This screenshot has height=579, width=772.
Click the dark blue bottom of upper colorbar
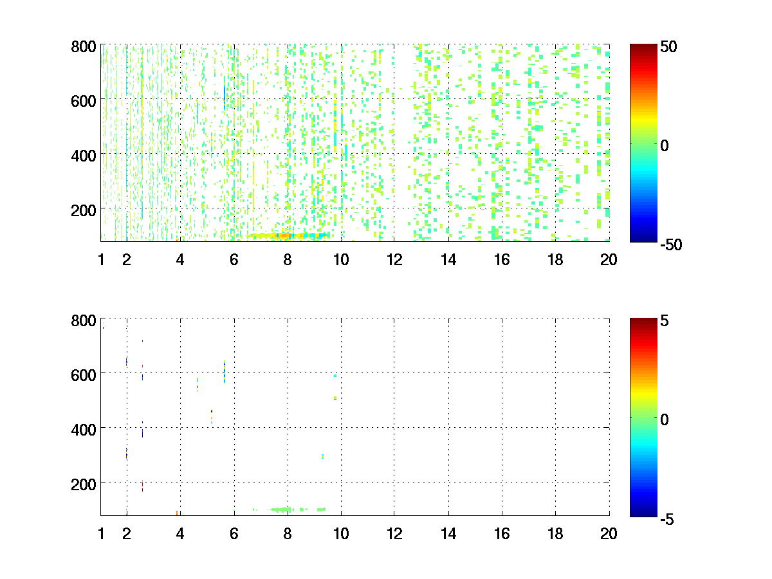[643, 237]
